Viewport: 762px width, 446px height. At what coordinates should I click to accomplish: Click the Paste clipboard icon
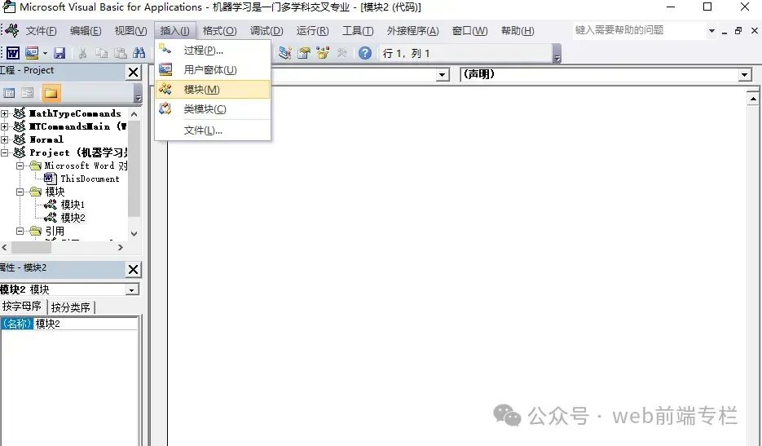[120, 53]
